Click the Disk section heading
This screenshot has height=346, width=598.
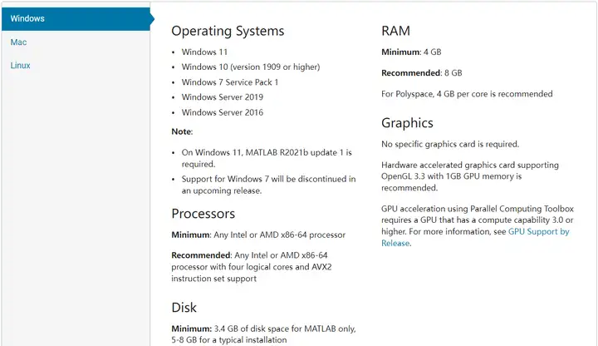[184, 308]
